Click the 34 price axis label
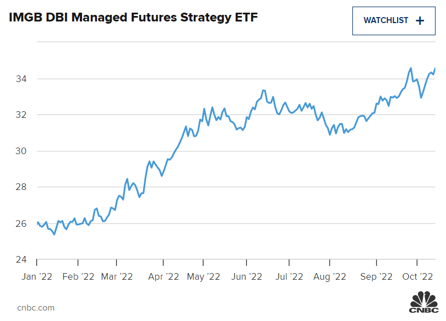The height and width of the screenshot is (321, 446). pyautogui.click(x=21, y=79)
